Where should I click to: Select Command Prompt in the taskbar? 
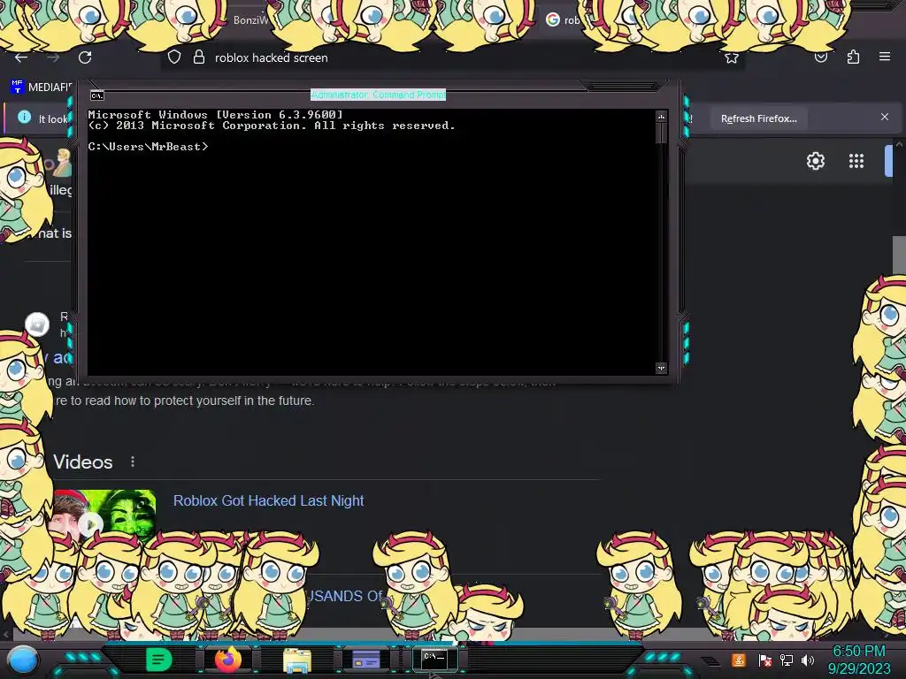pos(434,659)
